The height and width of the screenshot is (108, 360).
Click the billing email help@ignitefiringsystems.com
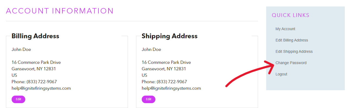tap(41, 88)
